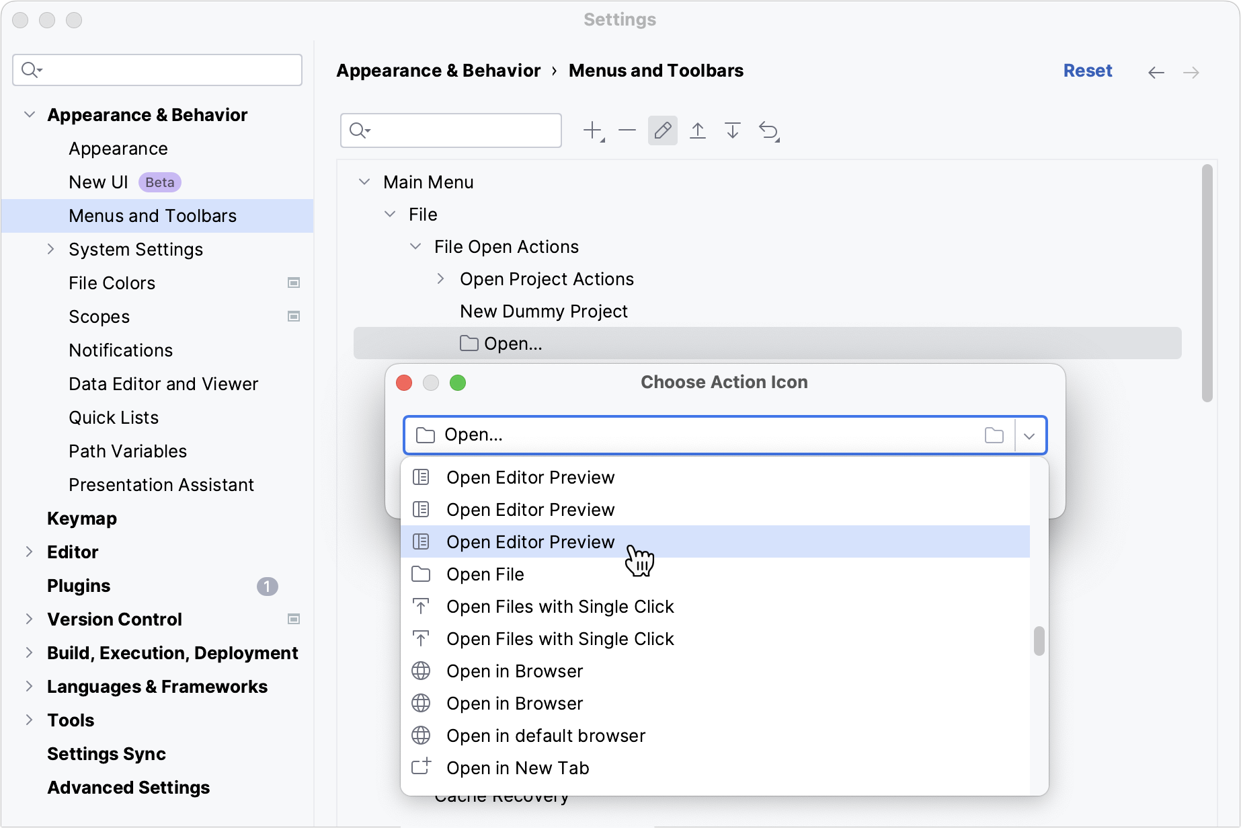Expand Build, Execution, Deployment section
The height and width of the screenshot is (828, 1241).
point(29,653)
